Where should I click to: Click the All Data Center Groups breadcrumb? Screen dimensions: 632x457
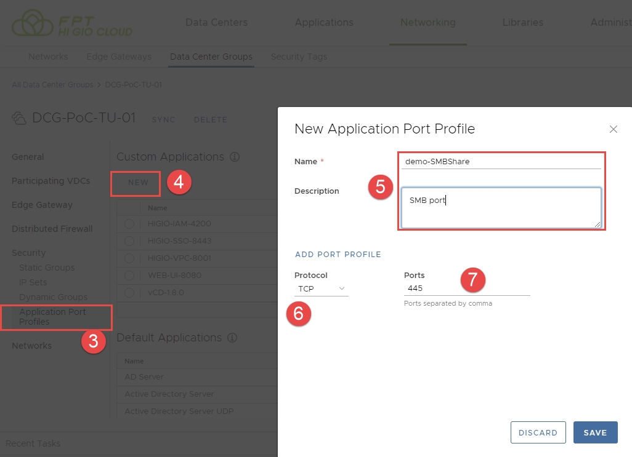pyautogui.click(x=52, y=84)
